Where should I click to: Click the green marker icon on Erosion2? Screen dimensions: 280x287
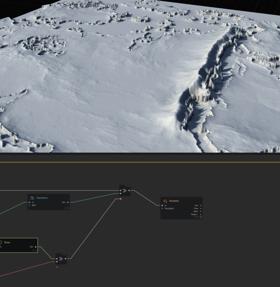click(201, 217)
